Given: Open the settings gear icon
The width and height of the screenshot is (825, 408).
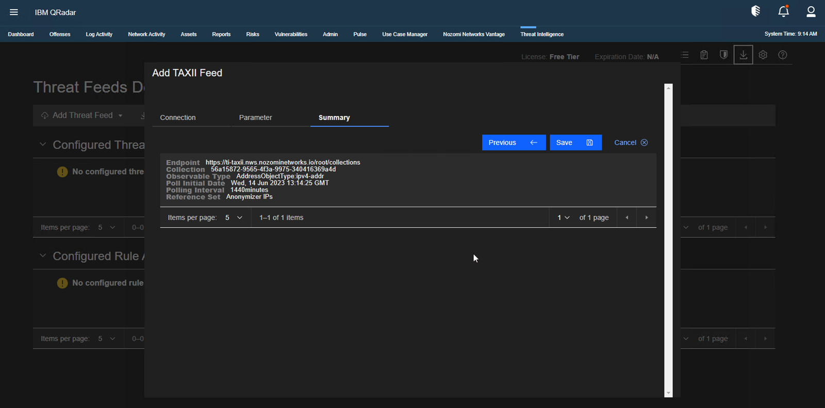Looking at the screenshot, I should (x=763, y=55).
